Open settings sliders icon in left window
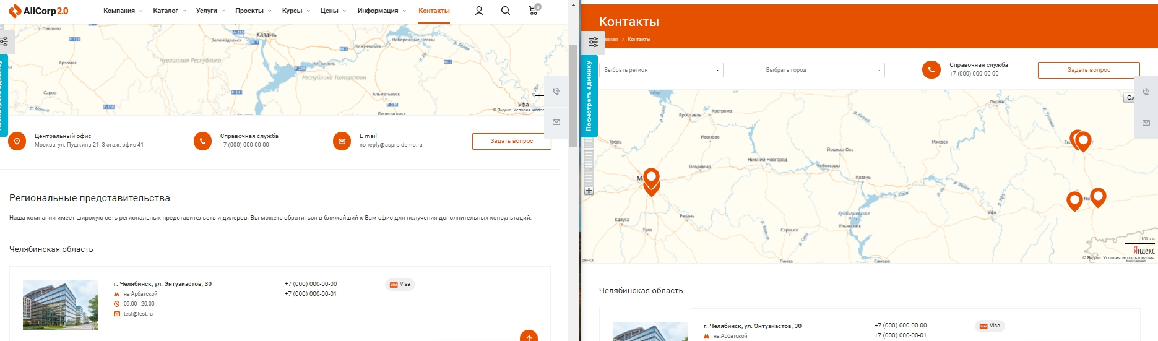Screen dimensions: 1158x341 coord(4,41)
